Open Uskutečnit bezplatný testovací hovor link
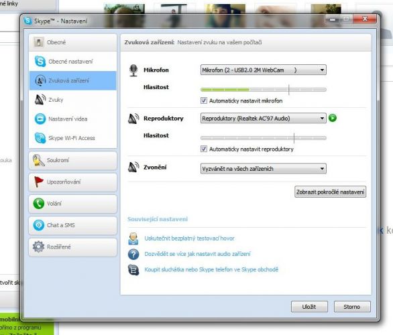 [189, 239]
